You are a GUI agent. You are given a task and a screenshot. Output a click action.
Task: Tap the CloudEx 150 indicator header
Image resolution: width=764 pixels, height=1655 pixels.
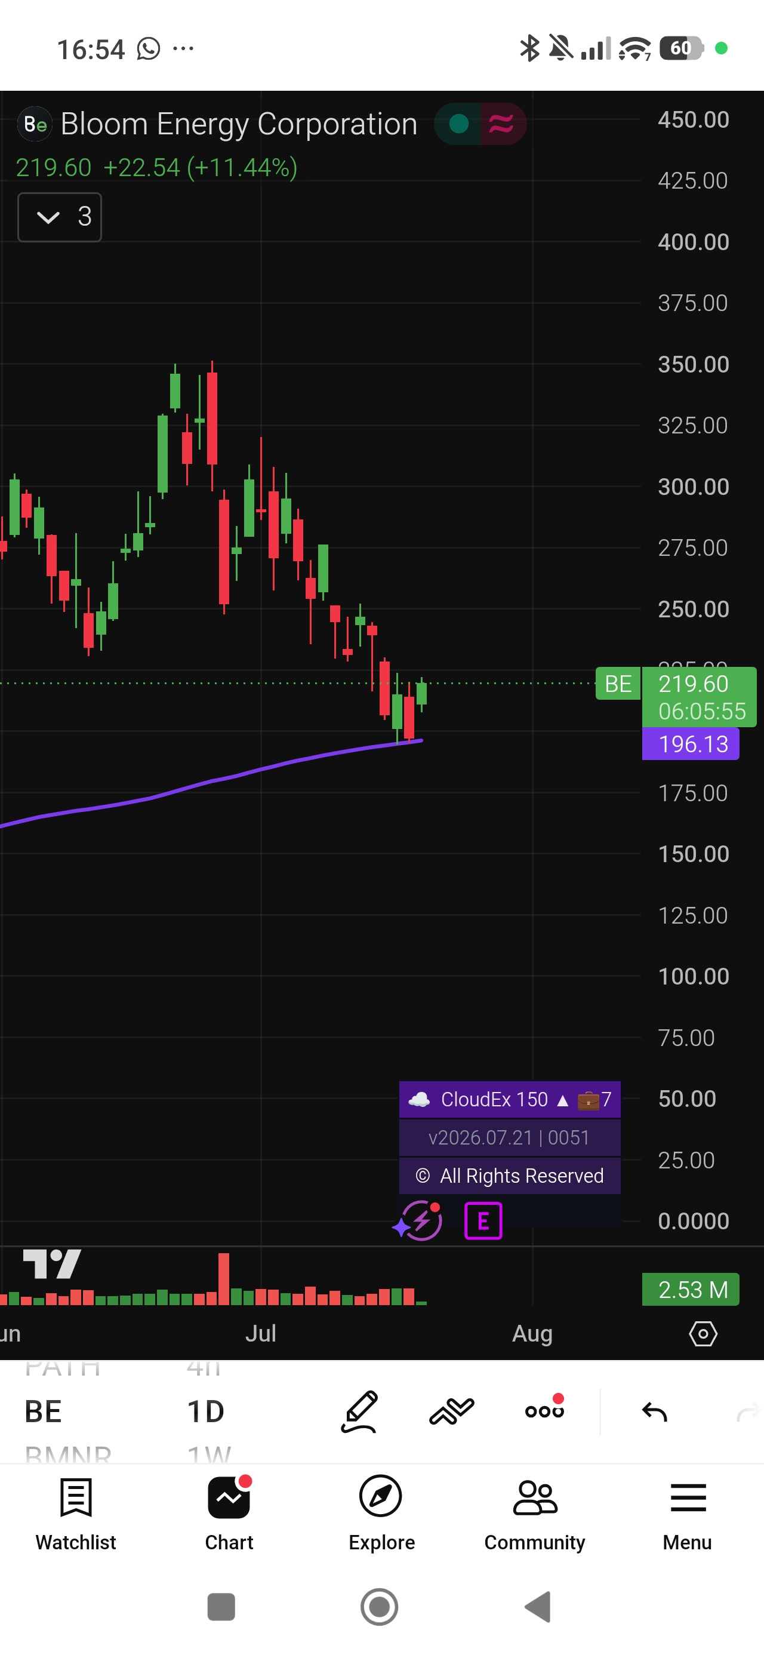[510, 1099]
